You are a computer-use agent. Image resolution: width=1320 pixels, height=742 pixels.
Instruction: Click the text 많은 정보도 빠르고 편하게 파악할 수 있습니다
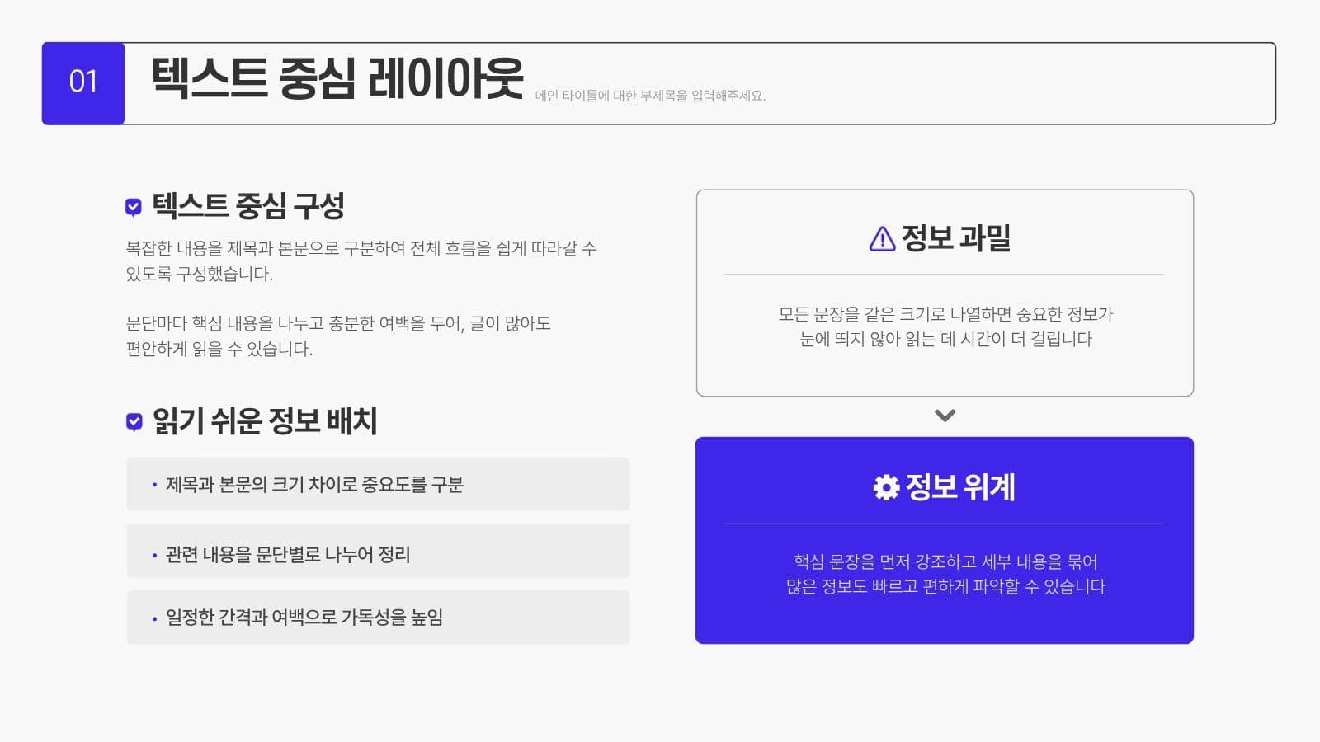click(x=945, y=586)
